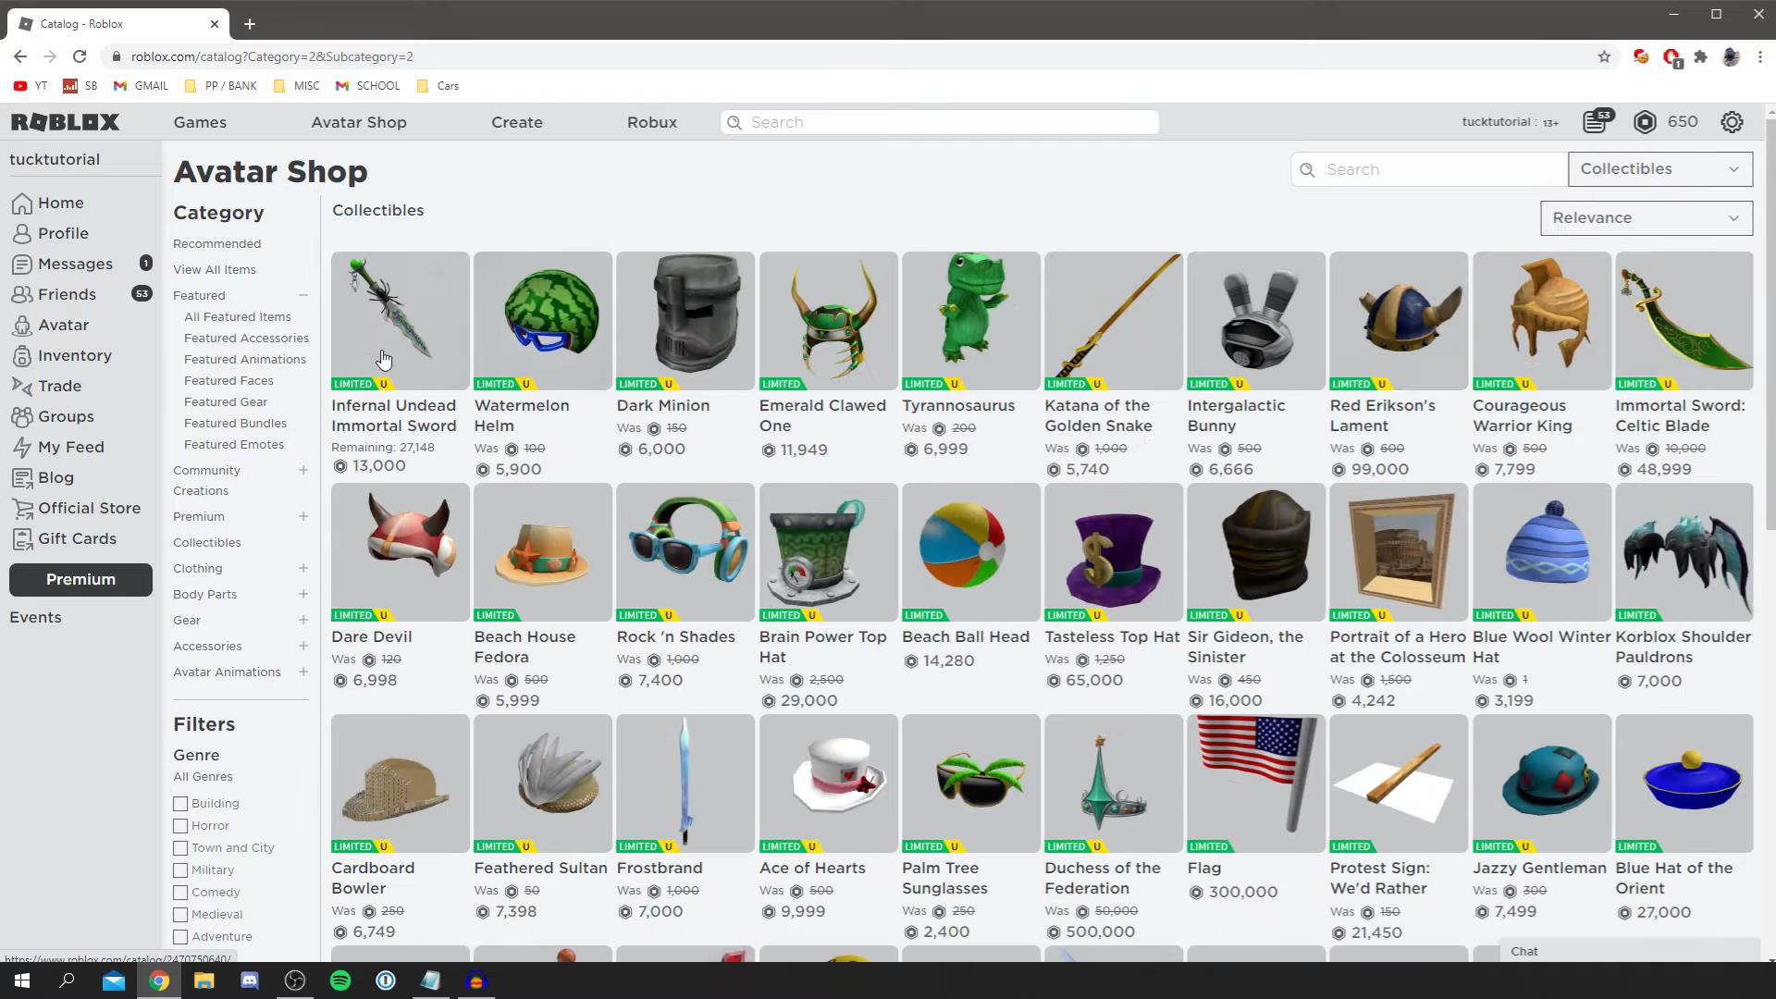Expand the Clothing category
The image size is (1776, 999).
click(x=302, y=569)
